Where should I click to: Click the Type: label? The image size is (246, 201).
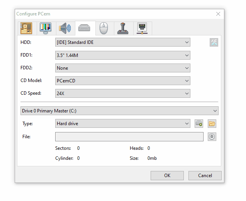click(28, 124)
